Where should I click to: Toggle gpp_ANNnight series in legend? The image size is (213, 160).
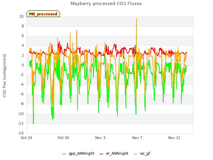78,153
